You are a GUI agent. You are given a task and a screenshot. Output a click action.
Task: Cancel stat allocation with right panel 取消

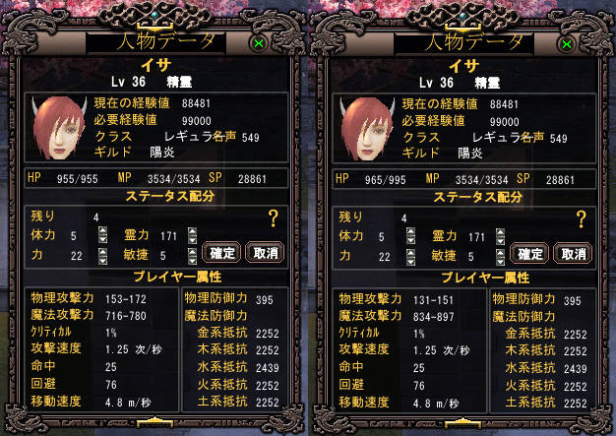tap(573, 254)
